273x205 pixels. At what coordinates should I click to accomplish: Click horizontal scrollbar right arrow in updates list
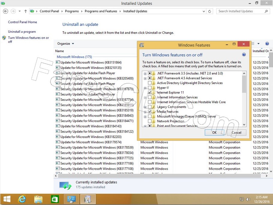point(266,176)
